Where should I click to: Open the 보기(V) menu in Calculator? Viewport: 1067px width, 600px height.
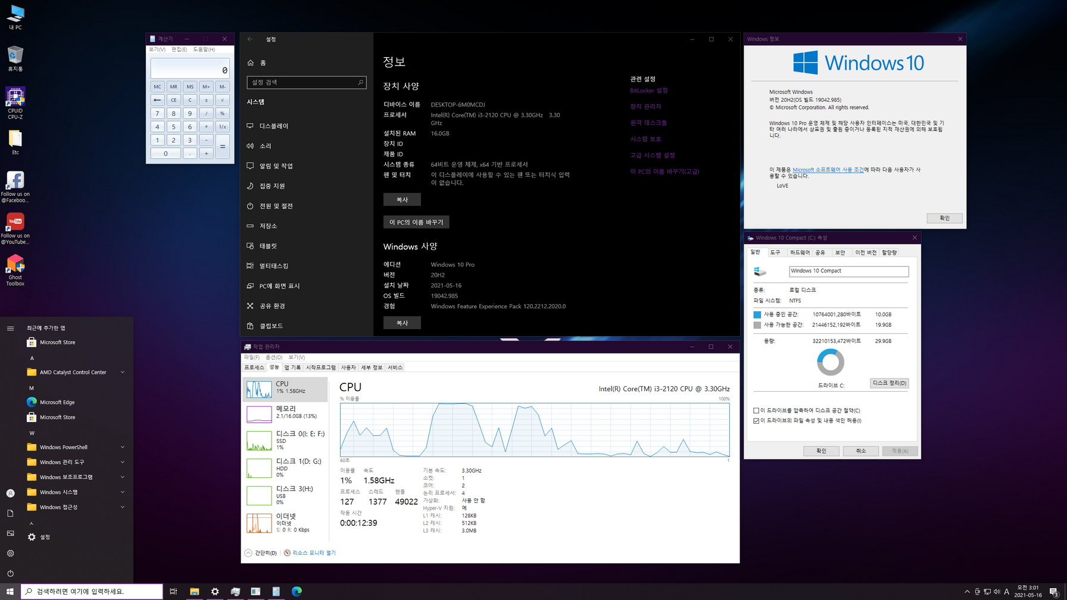(157, 49)
